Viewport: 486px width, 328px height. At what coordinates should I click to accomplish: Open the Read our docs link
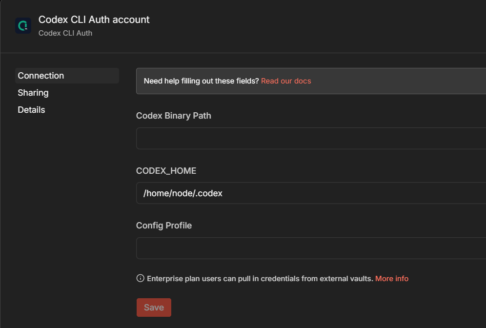point(286,81)
